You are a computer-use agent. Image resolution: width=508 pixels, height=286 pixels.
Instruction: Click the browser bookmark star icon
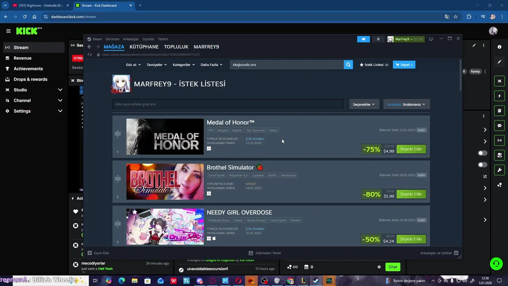(456, 17)
